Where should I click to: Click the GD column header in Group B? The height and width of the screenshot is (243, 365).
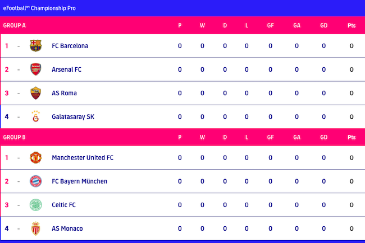324,137
